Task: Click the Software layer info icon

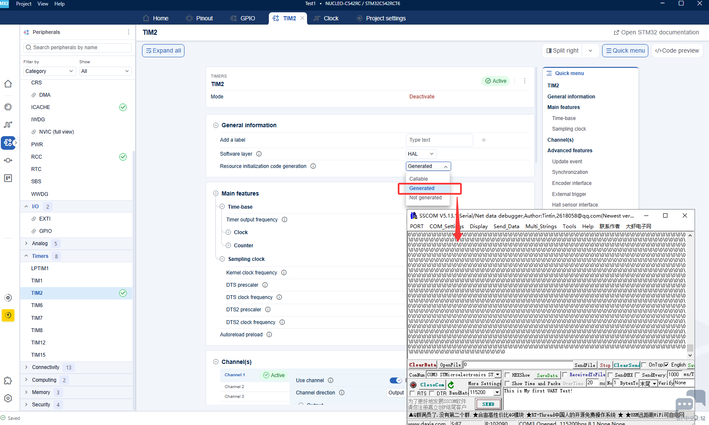Action: [x=259, y=154]
